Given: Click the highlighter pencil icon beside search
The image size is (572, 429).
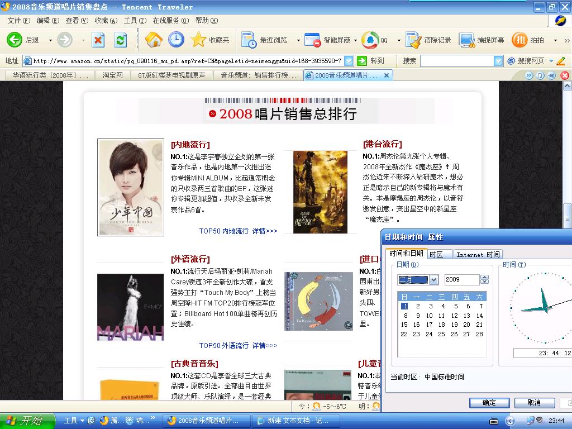Looking at the screenshot, I should (561, 61).
